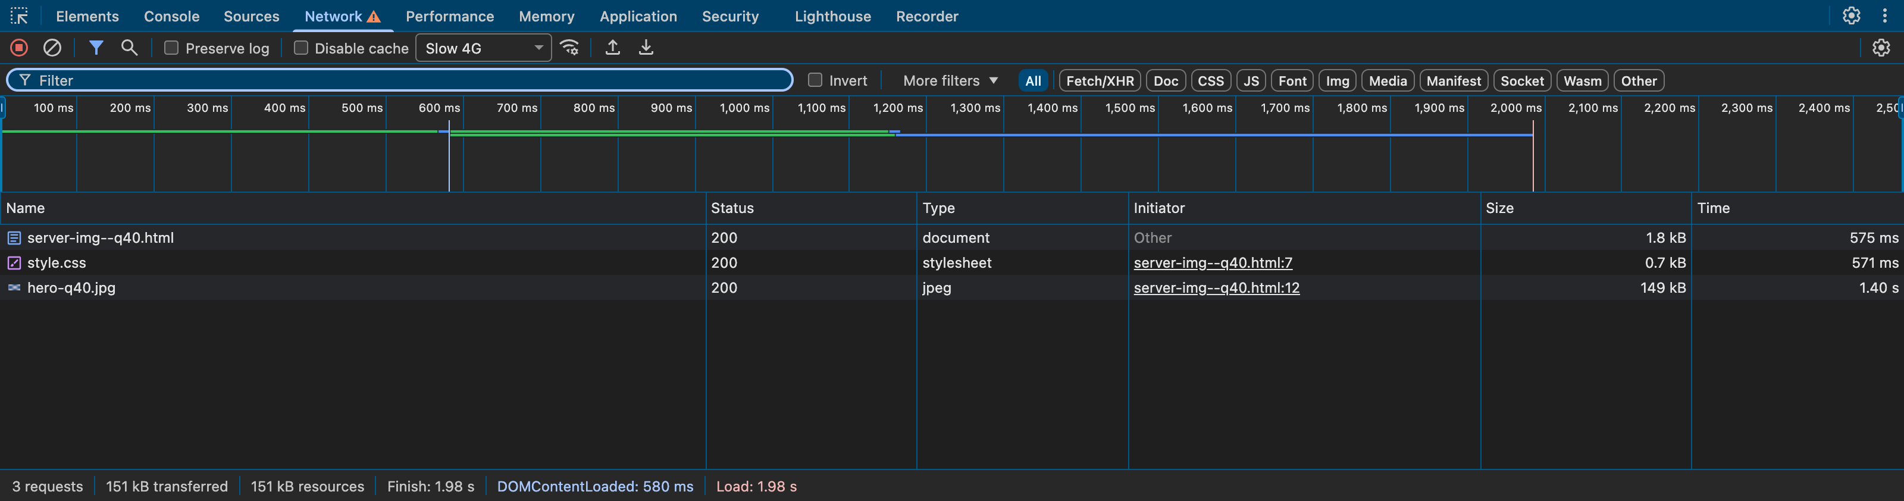Switch to the Lighthouse tab
The image size is (1904, 501).
[x=833, y=16]
